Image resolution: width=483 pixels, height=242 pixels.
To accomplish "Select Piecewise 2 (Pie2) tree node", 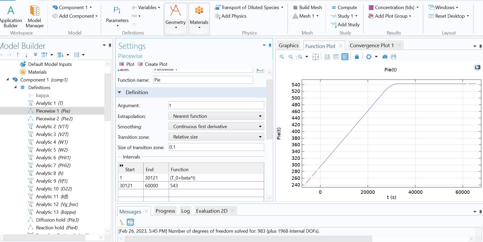I will (54, 119).
